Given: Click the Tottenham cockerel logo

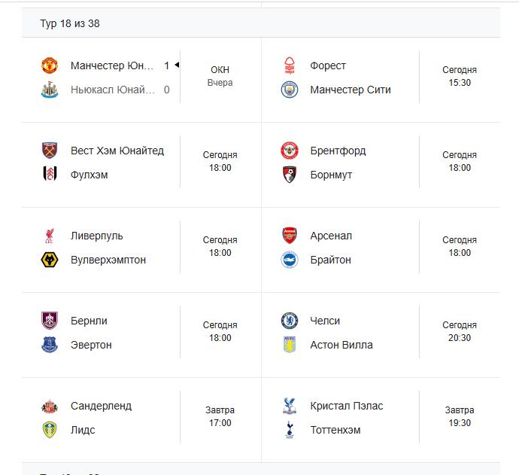Looking at the screenshot, I should 290,431.
